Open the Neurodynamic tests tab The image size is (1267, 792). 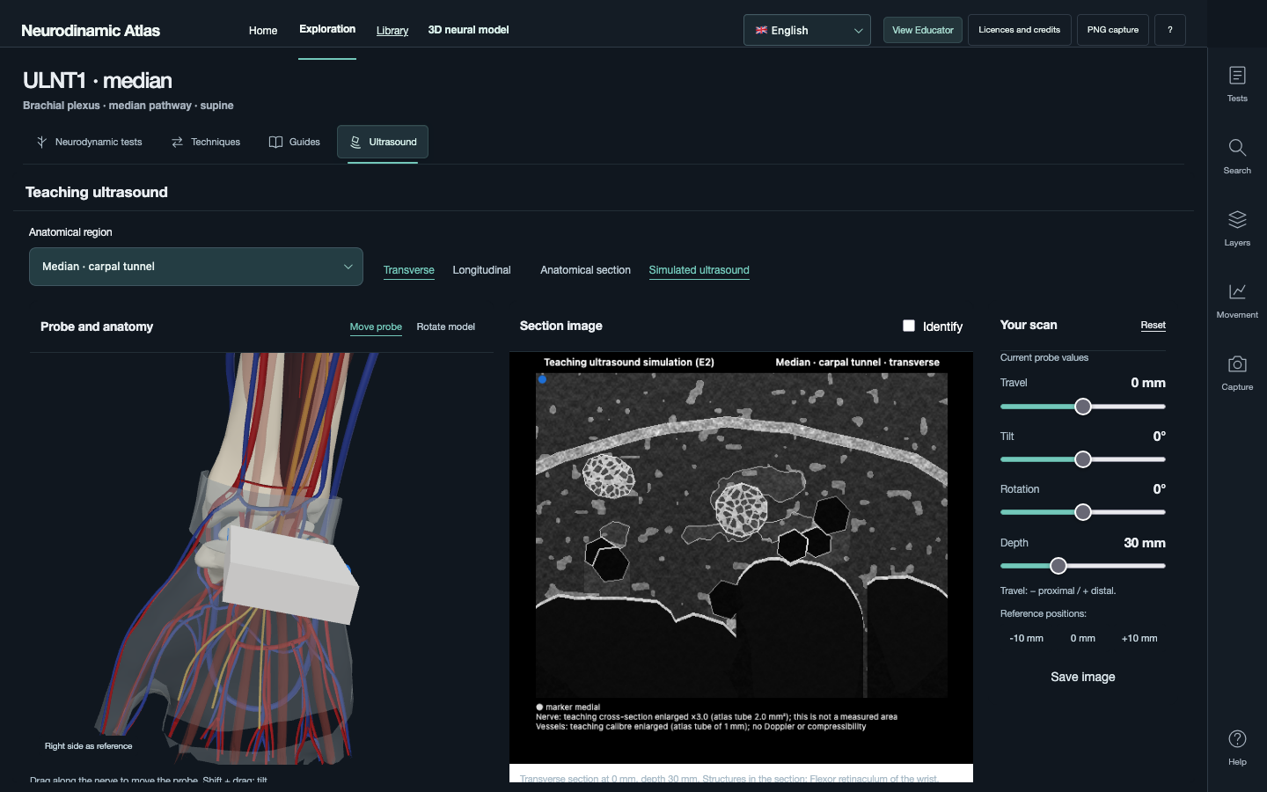89,142
